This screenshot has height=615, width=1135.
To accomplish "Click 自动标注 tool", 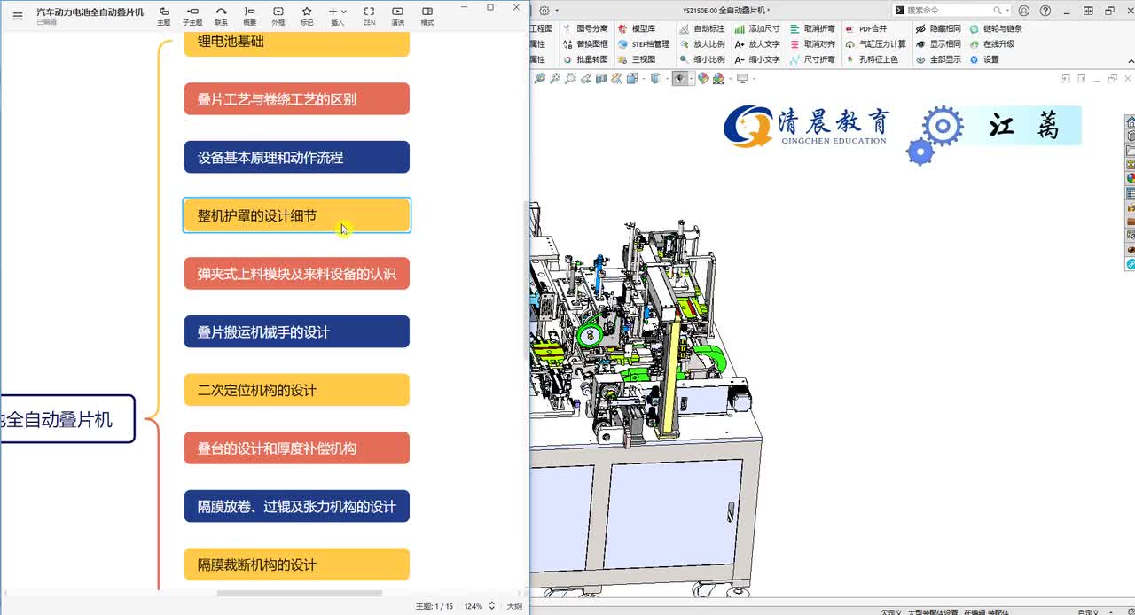I will [x=702, y=28].
